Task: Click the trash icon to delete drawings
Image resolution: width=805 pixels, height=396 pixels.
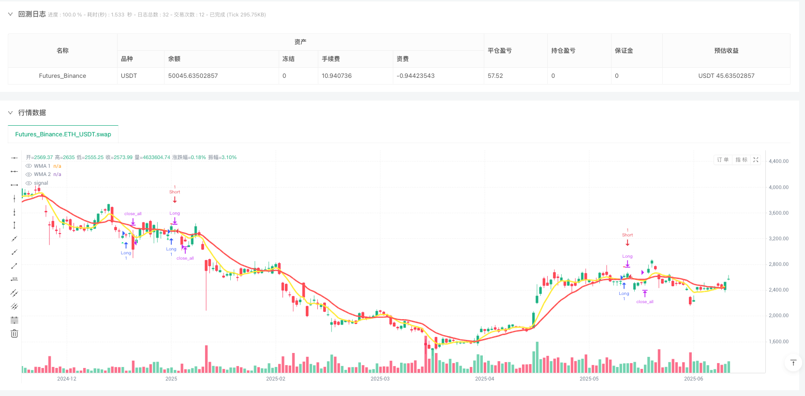Action: point(15,334)
